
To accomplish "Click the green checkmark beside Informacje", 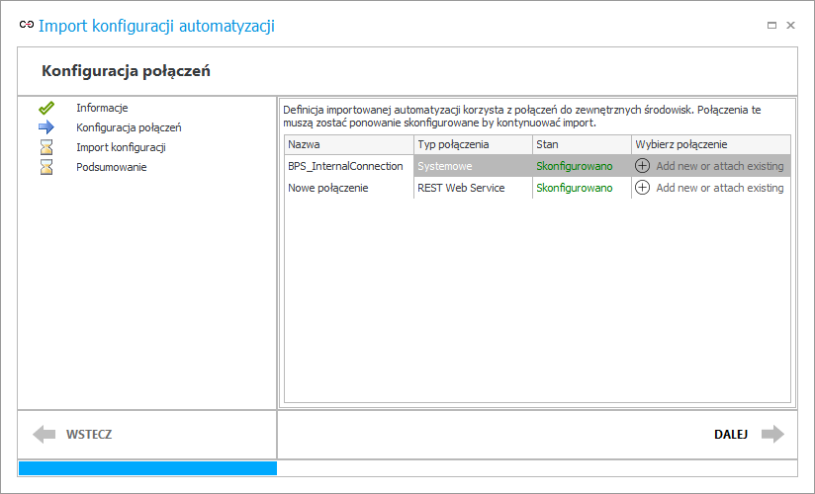I will tap(46, 108).
